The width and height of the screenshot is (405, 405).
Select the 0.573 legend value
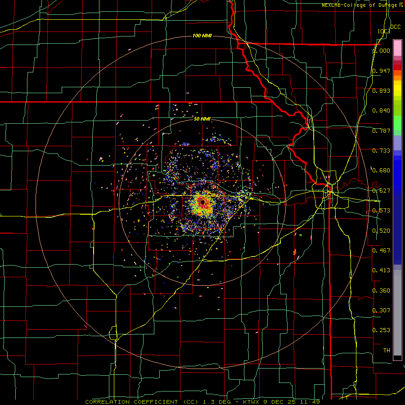coord(381,211)
